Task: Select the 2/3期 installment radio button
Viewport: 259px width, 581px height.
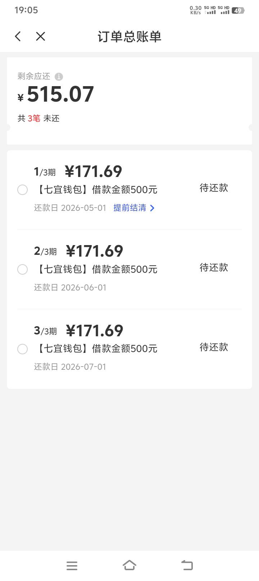Action: coord(22,269)
